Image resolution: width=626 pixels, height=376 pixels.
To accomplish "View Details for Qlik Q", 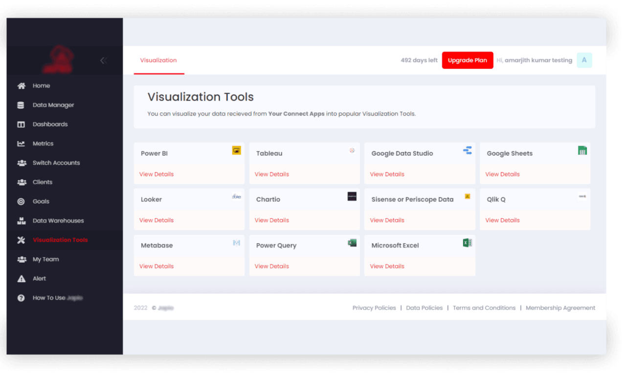I will click(503, 220).
